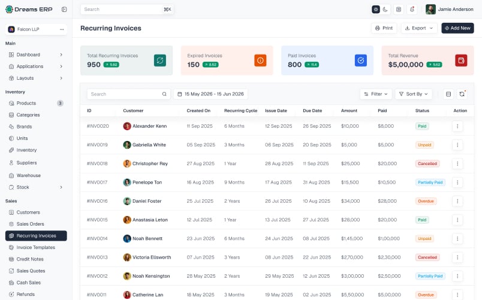482x300 pixels.
Task: Expand the Layouts menu
Action: pos(36,78)
